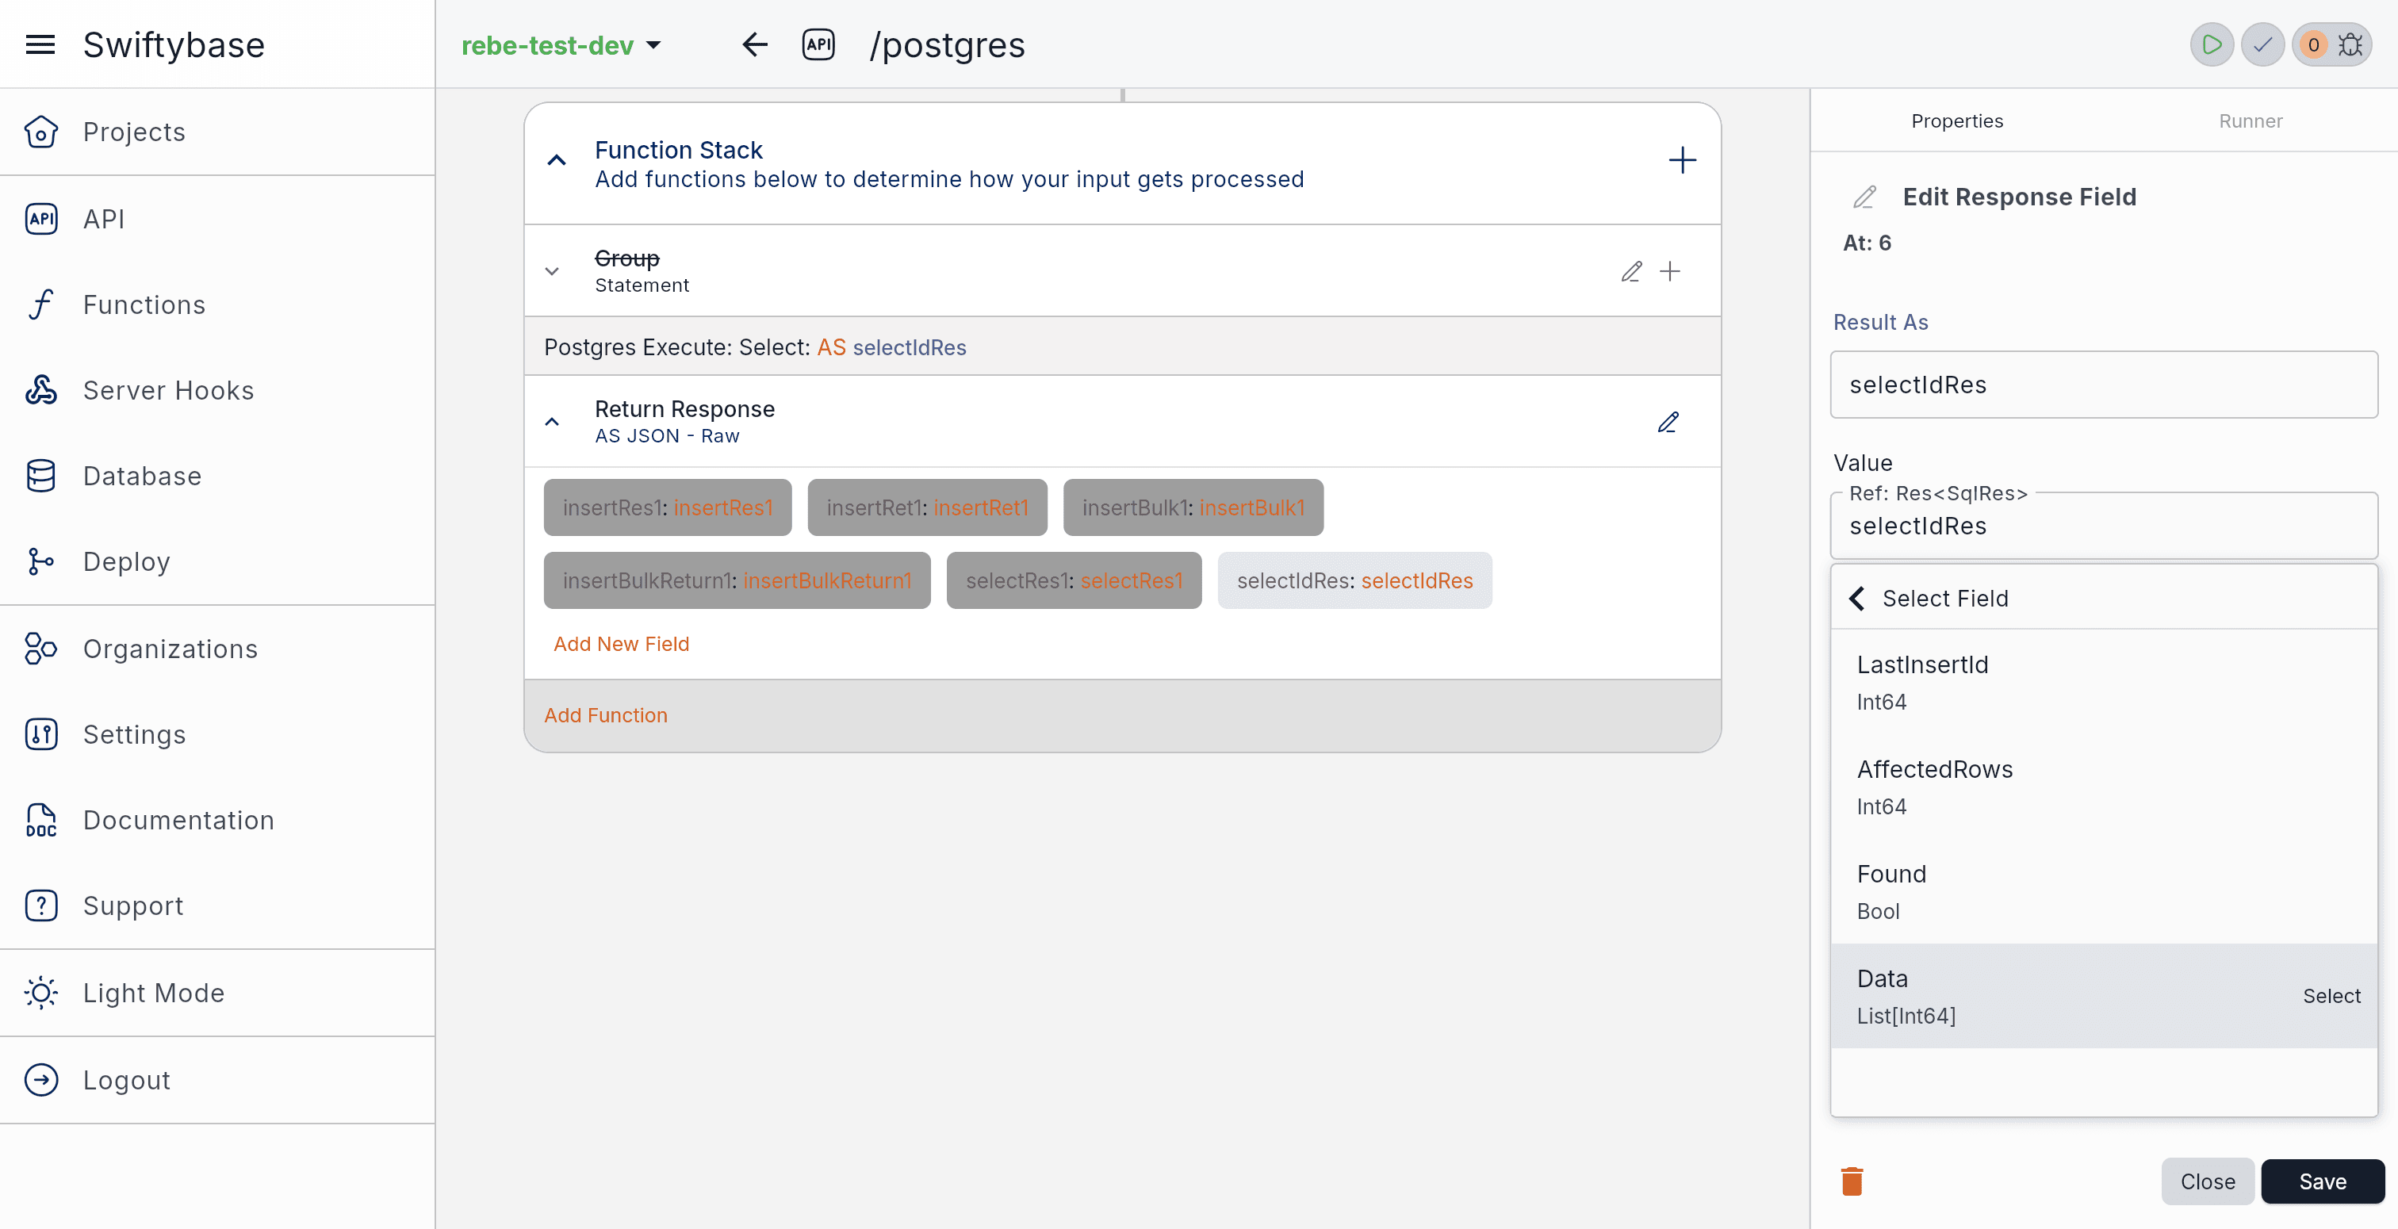Click plus icon in Group row
This screenshot has height=1229, width=2398.
1670,271
